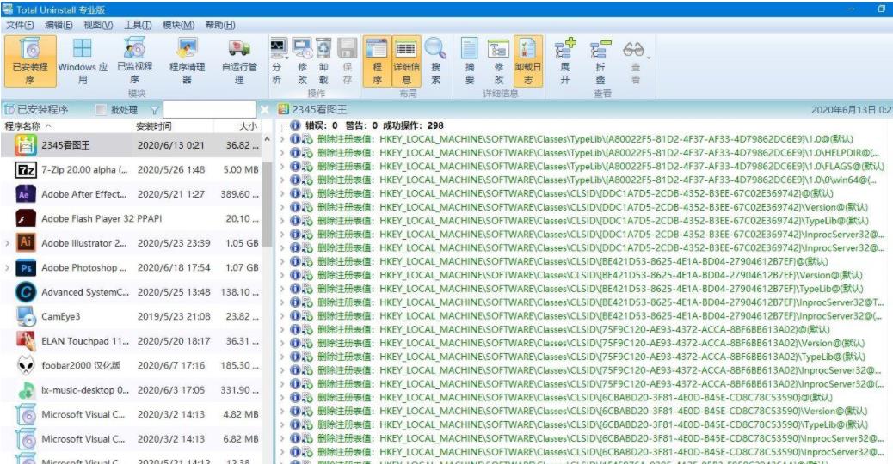Select 2345看图王 in program list
Image resolution: width=893 pixels, height=464 pixels.
coord(132,145)
